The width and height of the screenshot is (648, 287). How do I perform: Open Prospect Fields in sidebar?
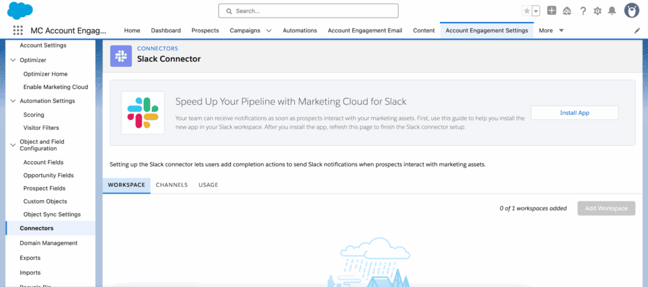click(44, 189)
